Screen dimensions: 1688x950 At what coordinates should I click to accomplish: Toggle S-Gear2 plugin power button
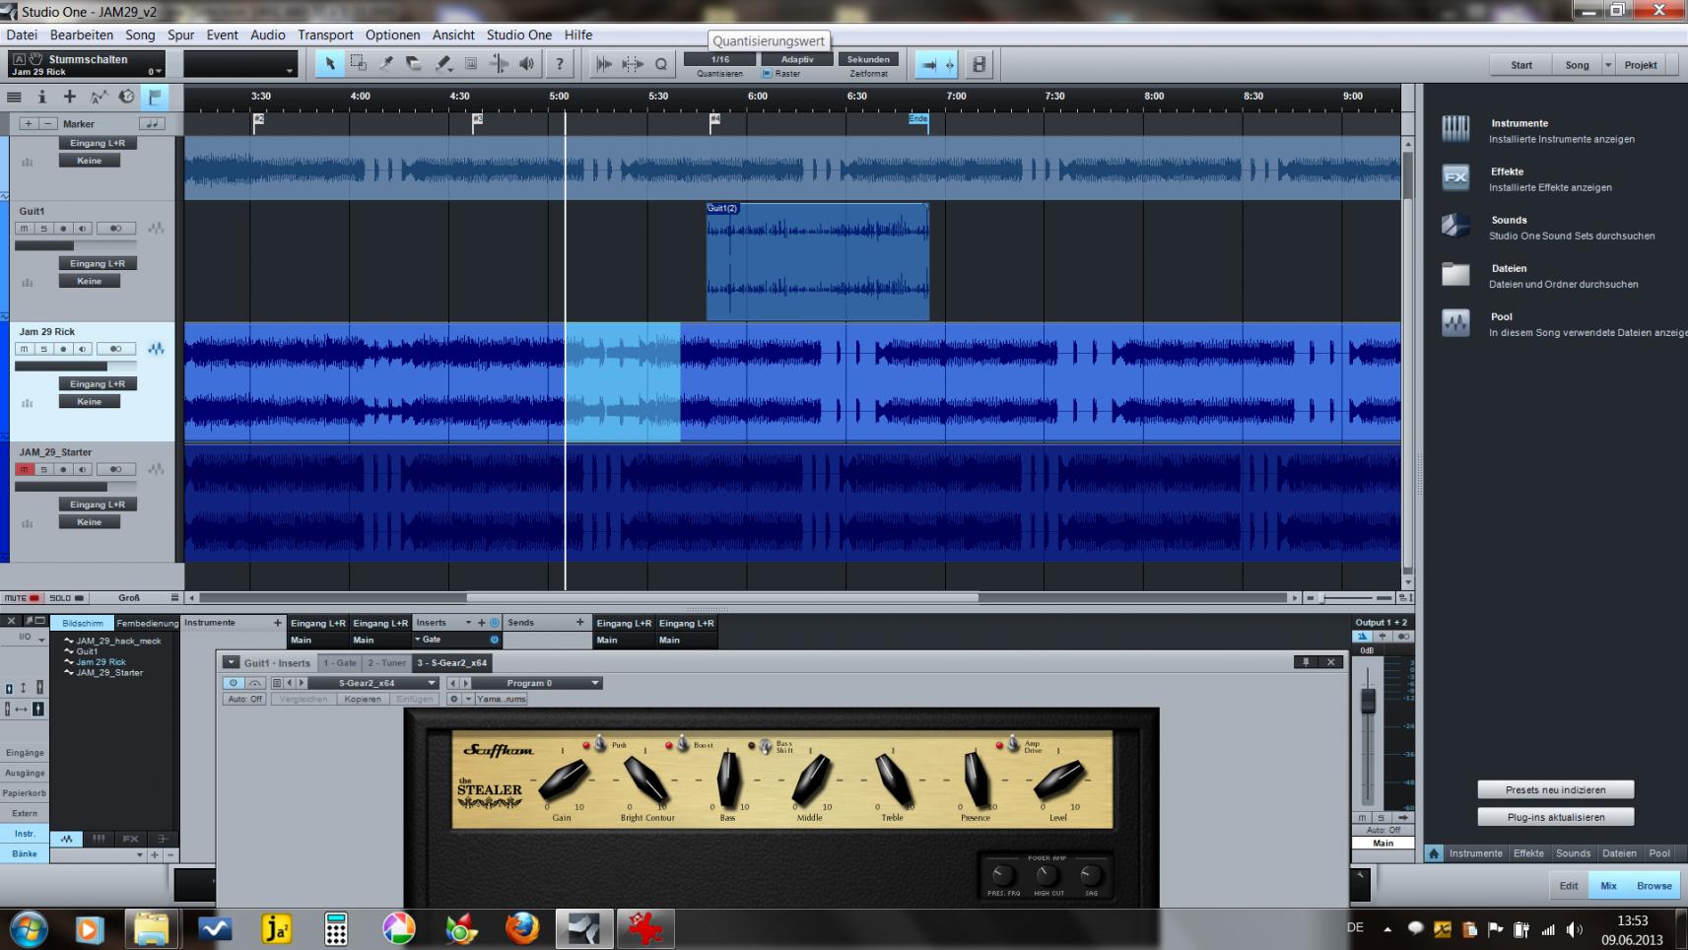click(x=234, y=683)
